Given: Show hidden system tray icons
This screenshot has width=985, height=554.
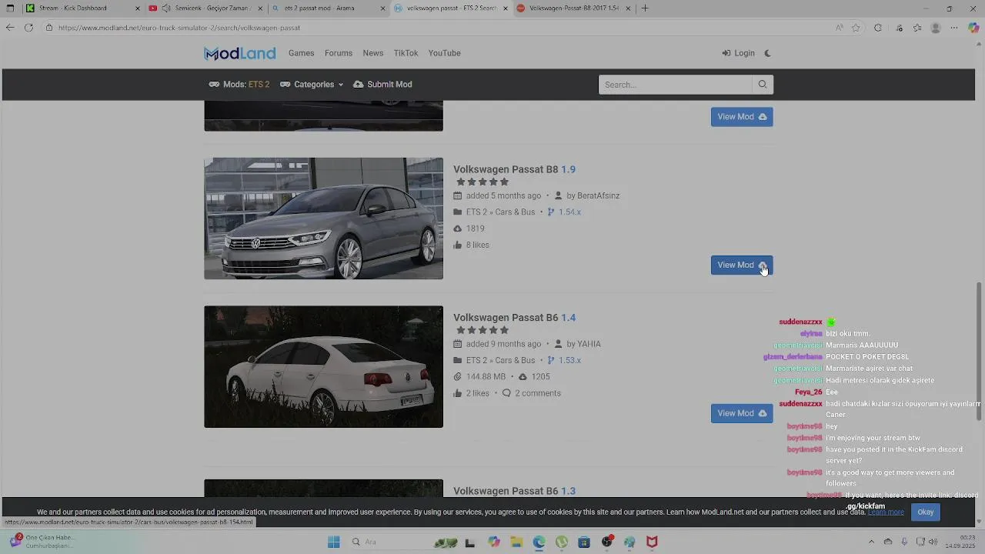Looking at the screenshot, I should (871, 542).
